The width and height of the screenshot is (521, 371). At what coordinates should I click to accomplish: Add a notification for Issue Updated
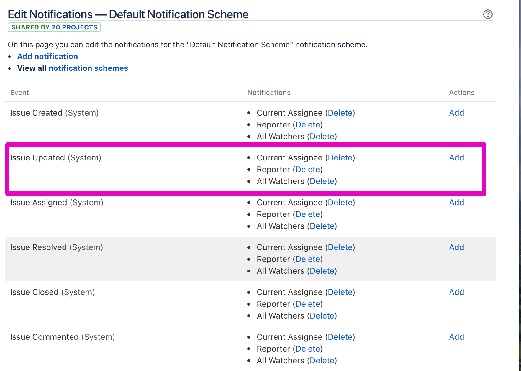tap(456, 158)
